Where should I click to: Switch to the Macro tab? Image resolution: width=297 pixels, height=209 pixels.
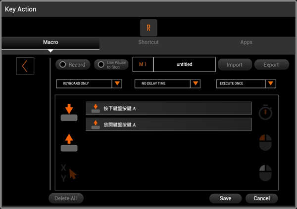(x=50, y=43)
